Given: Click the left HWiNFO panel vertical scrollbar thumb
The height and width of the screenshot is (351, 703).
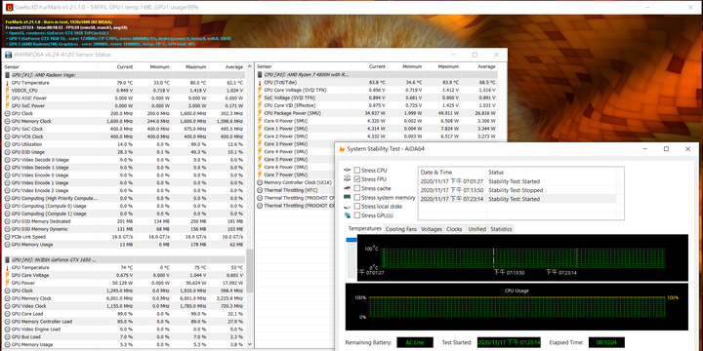Looking at the screenshot, I should [x=249, y=270].
